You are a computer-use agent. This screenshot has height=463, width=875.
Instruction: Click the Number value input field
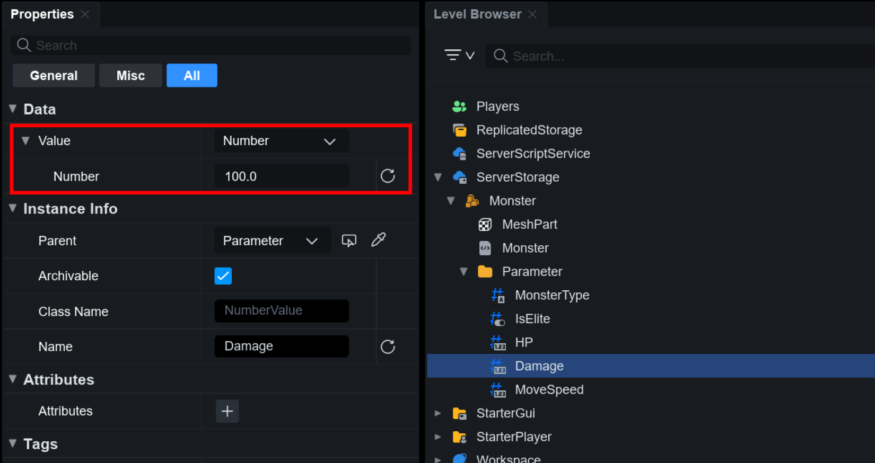(x=281, y=176)
